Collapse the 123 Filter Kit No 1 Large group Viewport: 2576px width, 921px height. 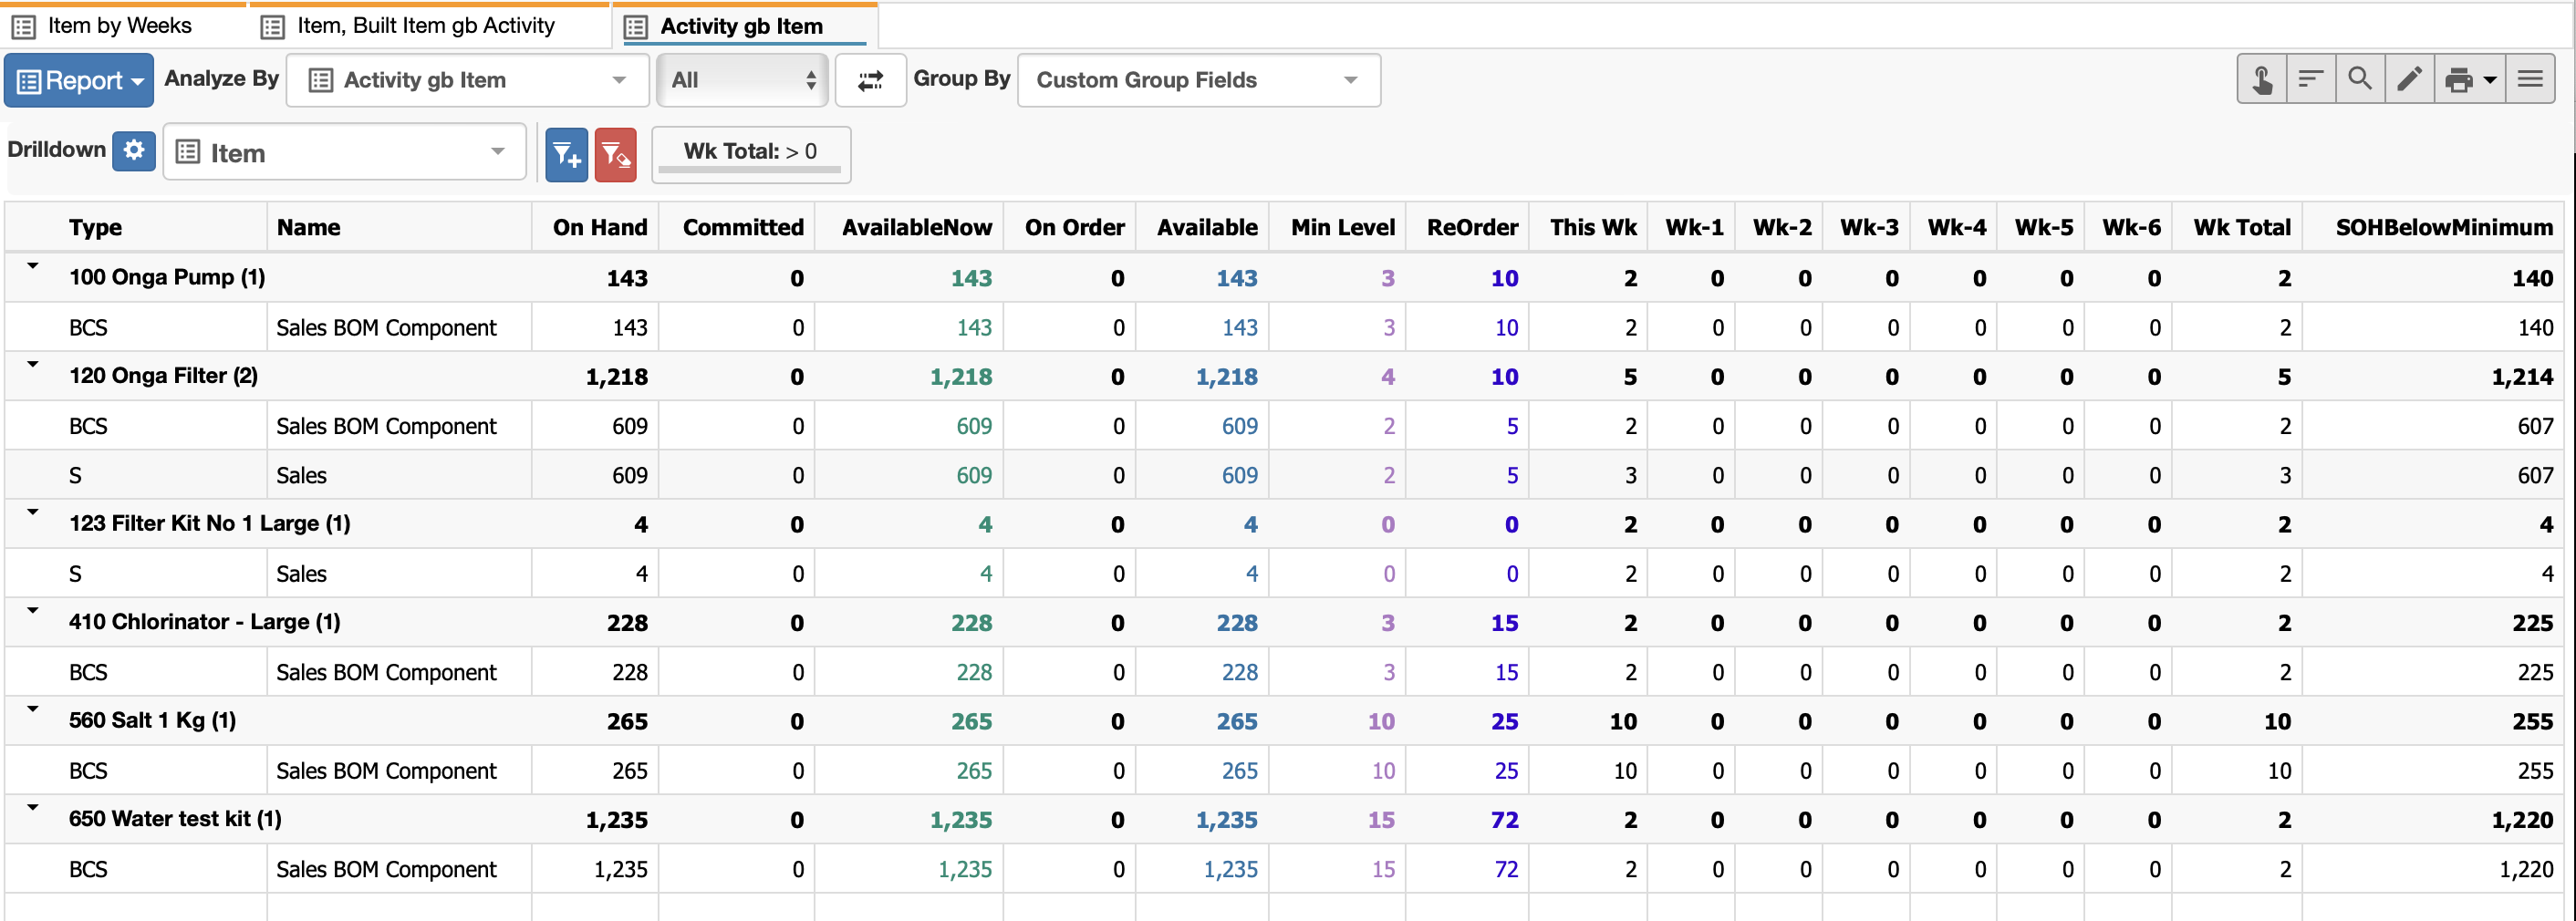(33, 512)
